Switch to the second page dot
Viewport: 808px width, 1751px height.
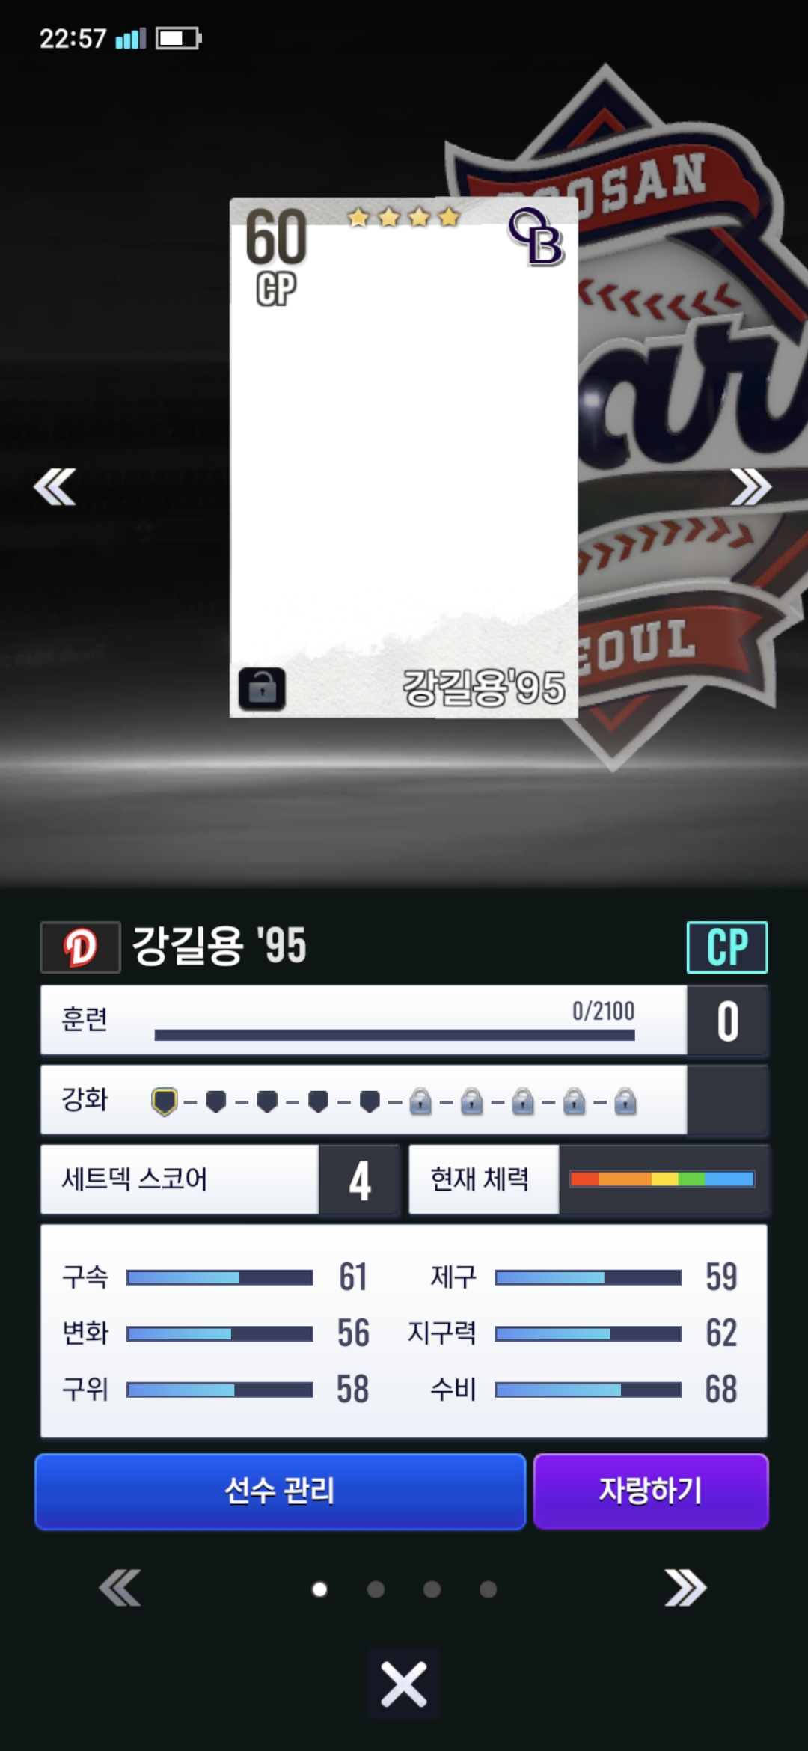click(376, 1589)
